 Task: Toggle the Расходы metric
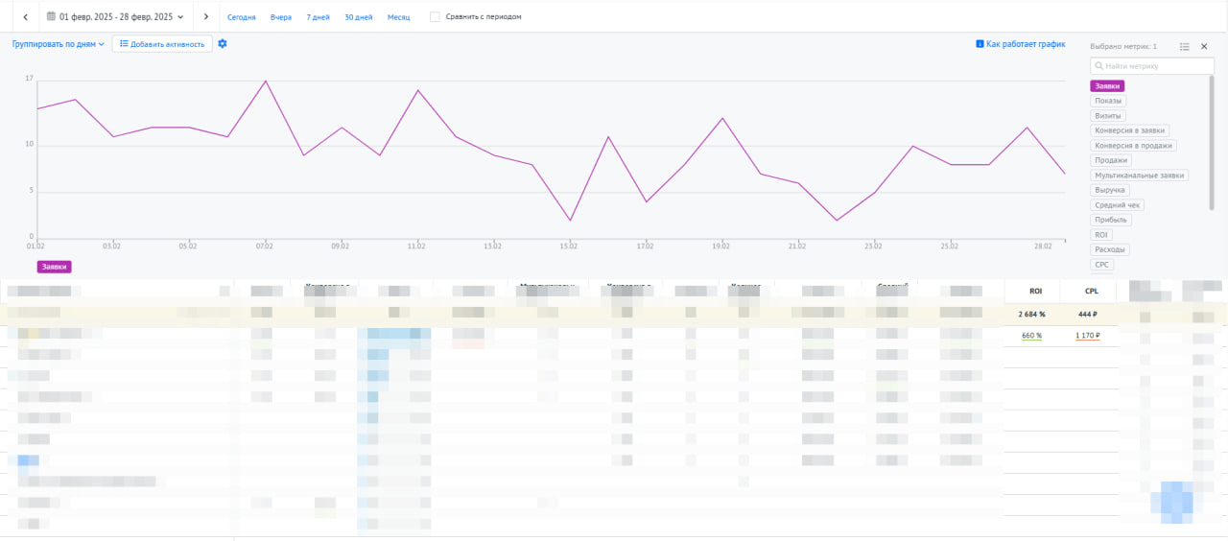pyautogui.click(x=1111, y=249)
